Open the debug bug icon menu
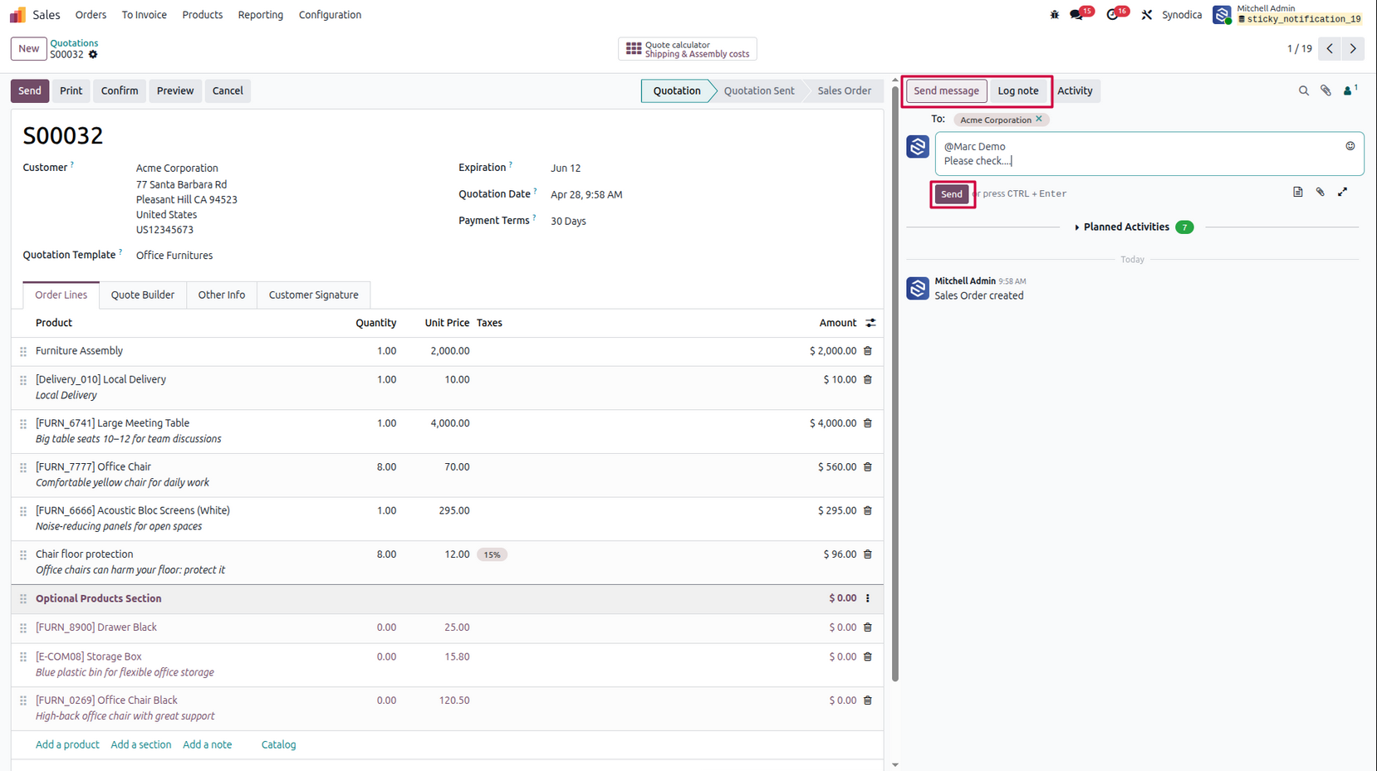 tap(1054, 15)
